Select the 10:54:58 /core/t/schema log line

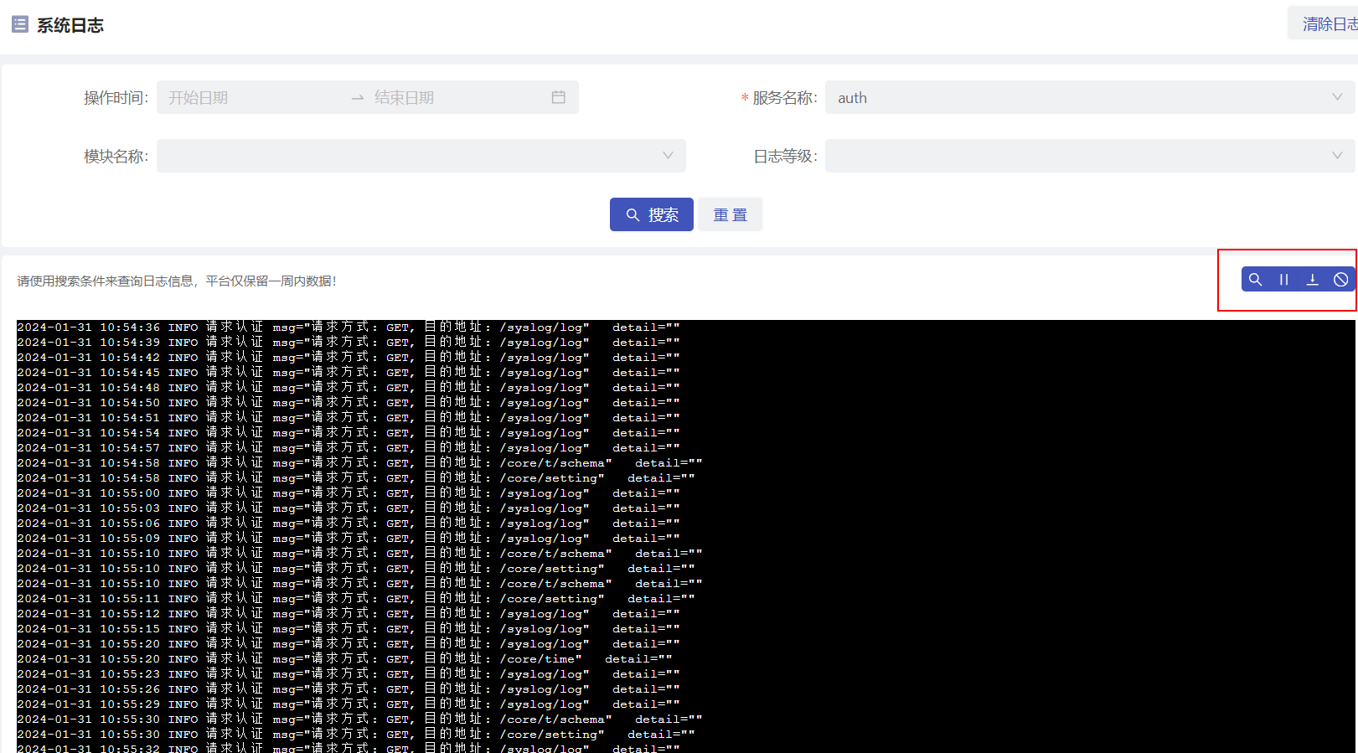[359, 463]
